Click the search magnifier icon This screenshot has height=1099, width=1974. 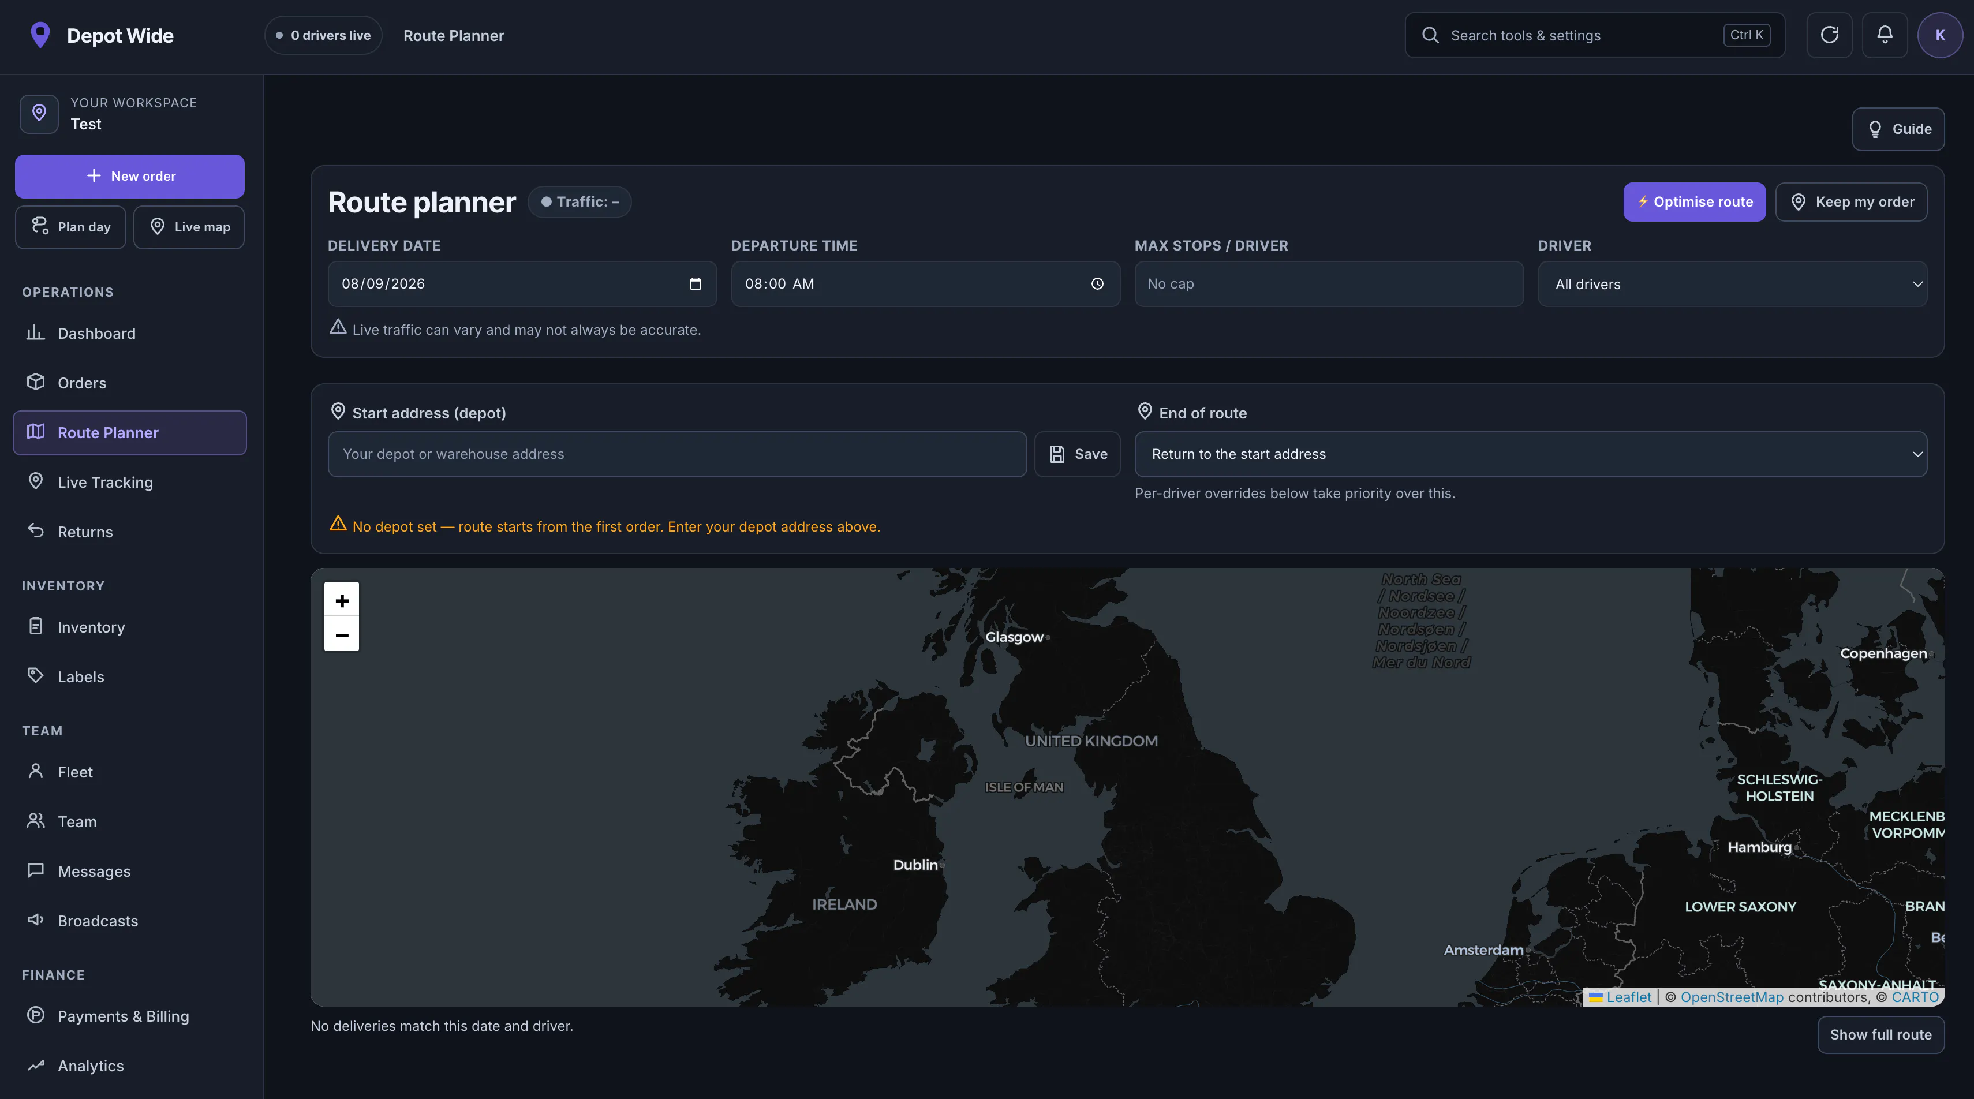pos(1430,35)
